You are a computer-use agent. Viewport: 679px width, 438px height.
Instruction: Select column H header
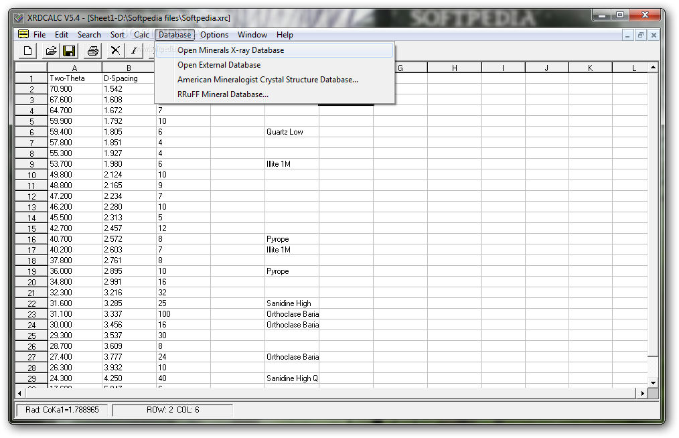click(x=454, y=68)
